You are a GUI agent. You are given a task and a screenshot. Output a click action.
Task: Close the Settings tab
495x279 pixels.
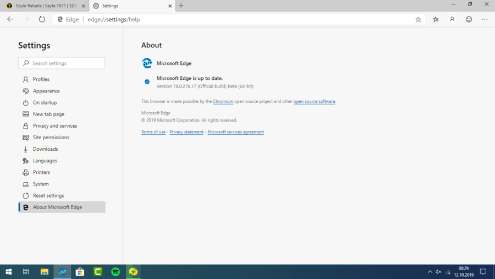pyautogui.click(x=170, y=6)
